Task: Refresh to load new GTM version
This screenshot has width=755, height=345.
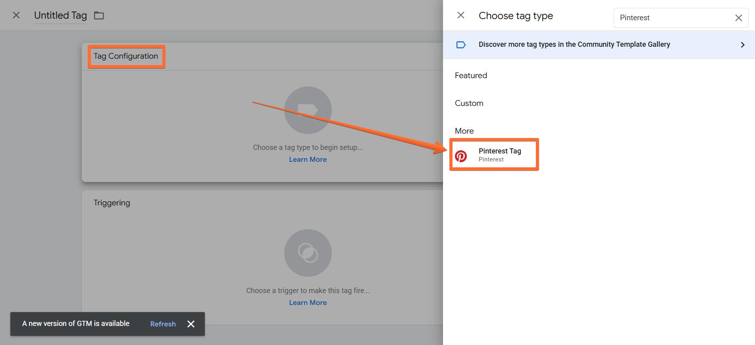Action: 163,324
